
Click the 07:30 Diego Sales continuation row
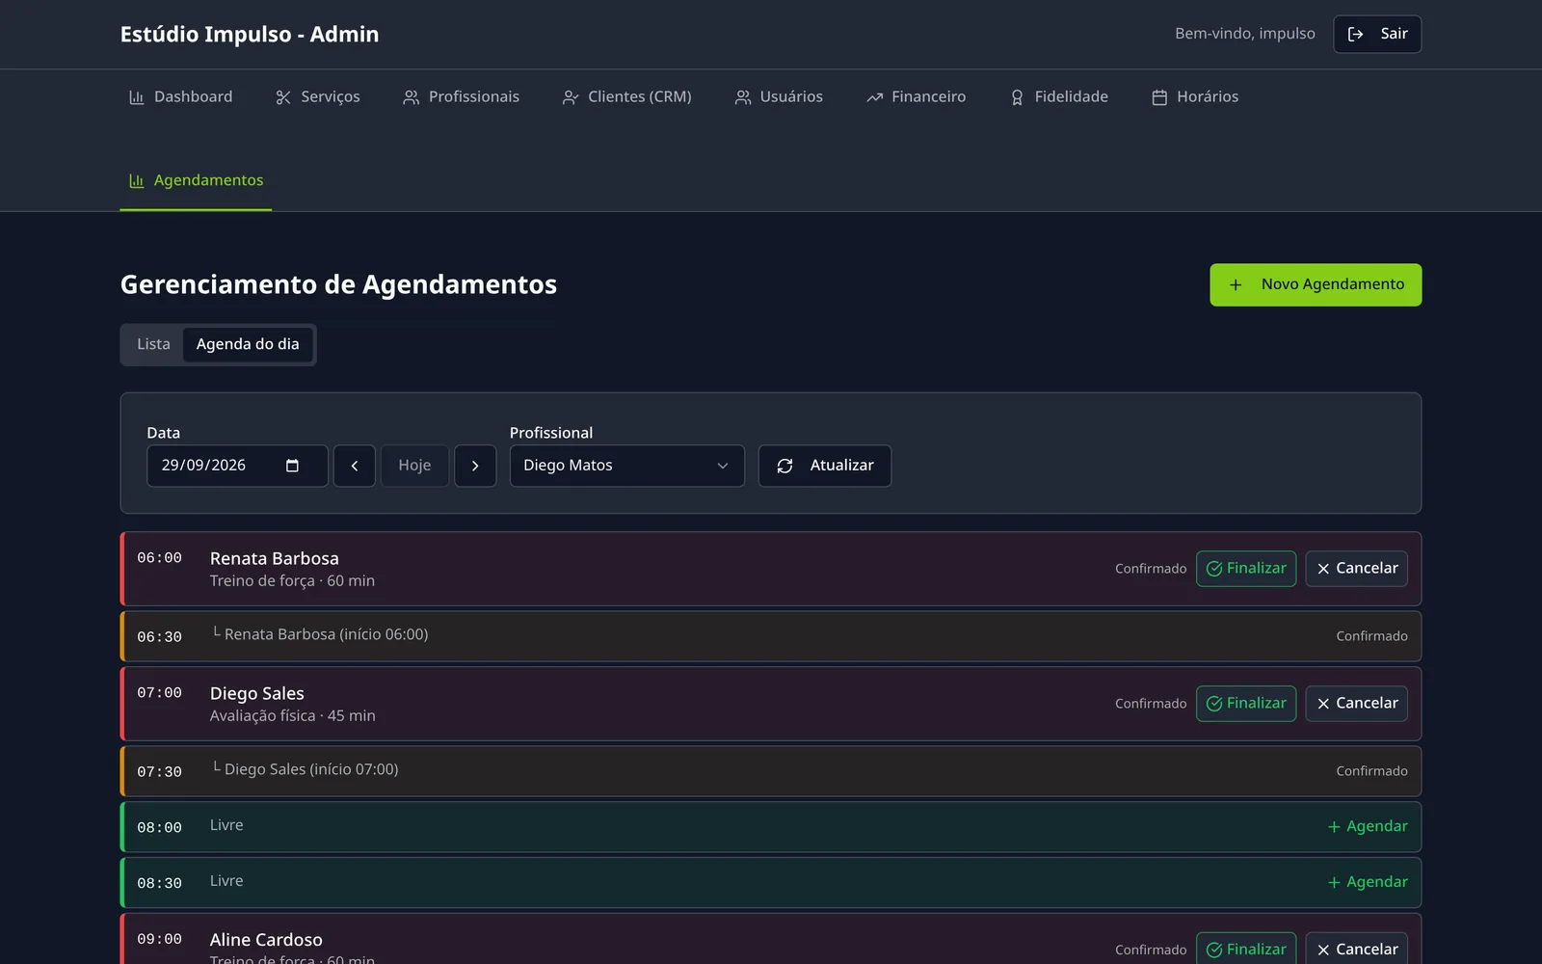pos(771,771)
